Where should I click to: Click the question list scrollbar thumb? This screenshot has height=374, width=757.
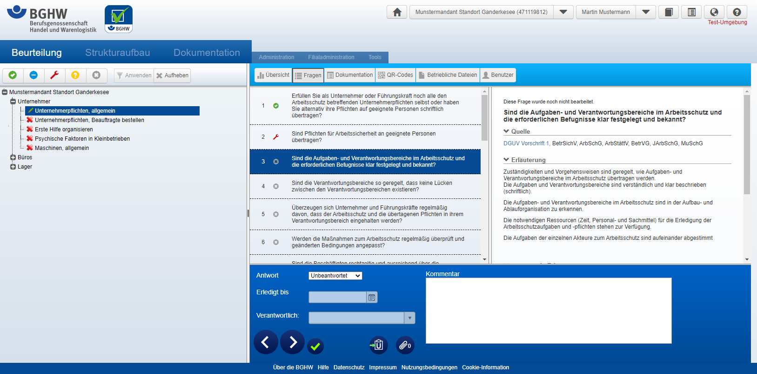pyautogui.click(x=484, y=118)
